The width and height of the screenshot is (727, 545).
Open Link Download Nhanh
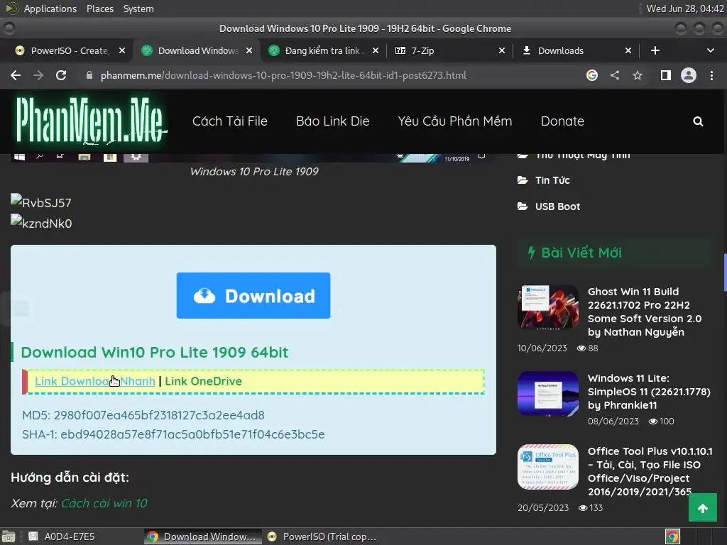coord(95,381)
